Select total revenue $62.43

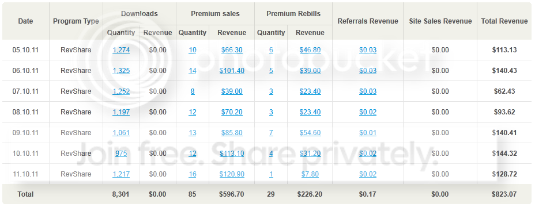click(x=504, y=91)
